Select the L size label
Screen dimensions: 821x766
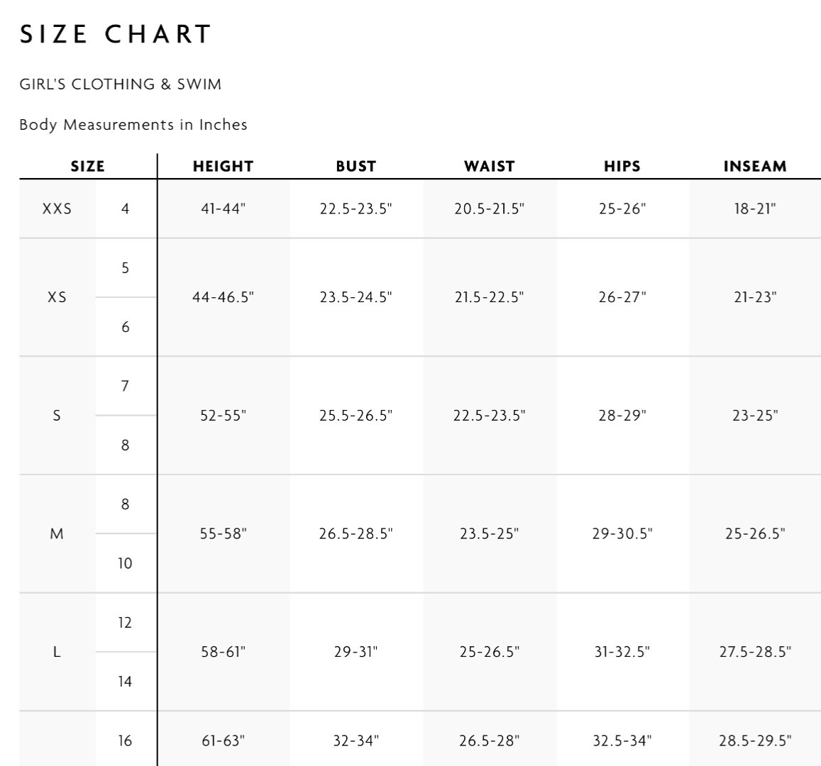tap(57, 652)
